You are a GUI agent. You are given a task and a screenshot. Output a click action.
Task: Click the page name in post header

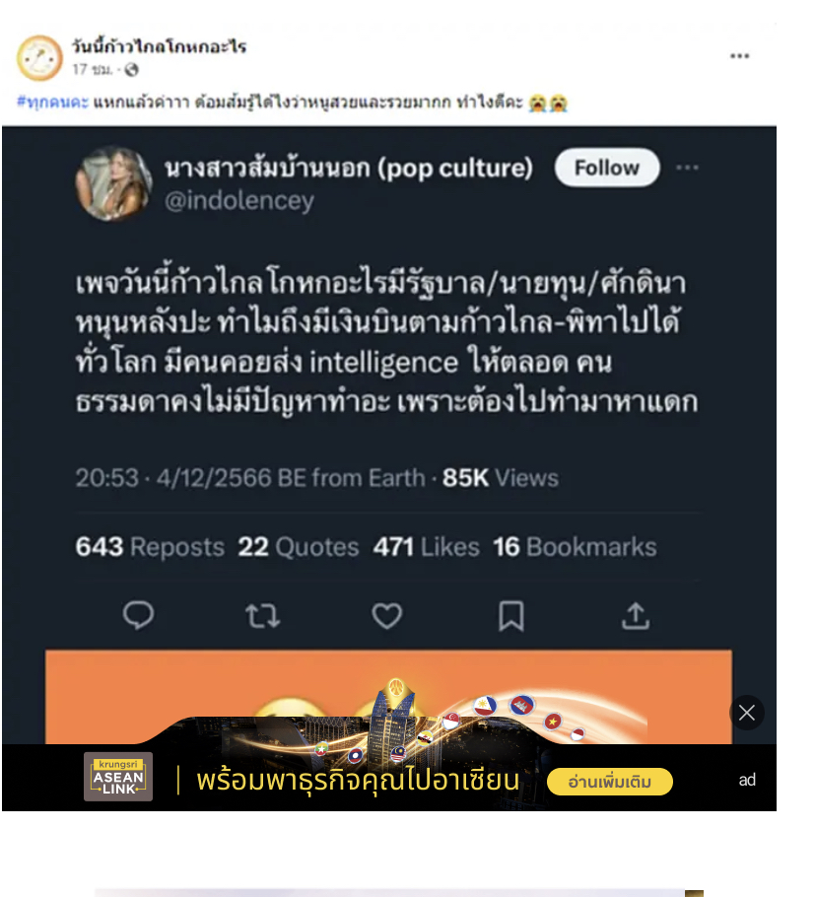(x=159, y=46)
